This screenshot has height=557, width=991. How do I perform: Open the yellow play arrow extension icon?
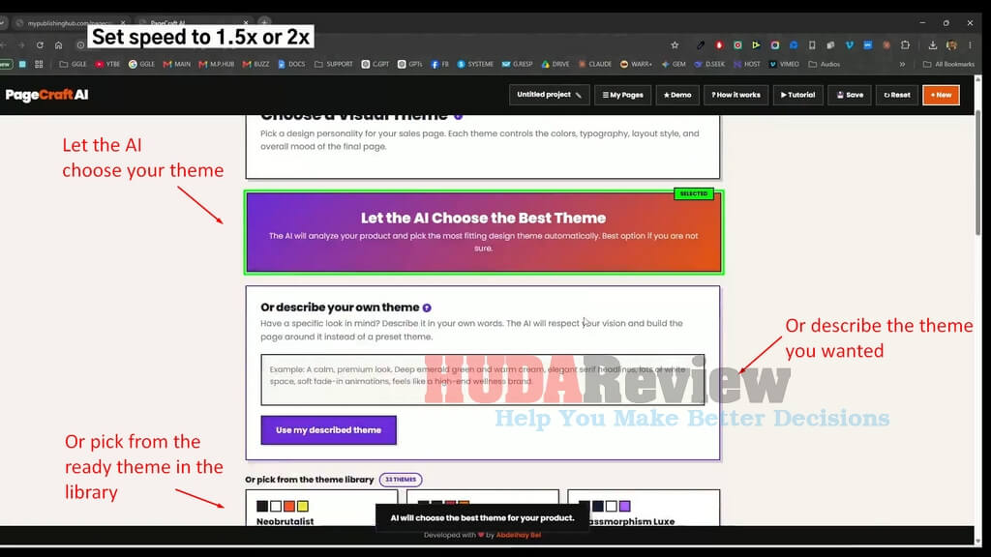click(x=756, y=45)
